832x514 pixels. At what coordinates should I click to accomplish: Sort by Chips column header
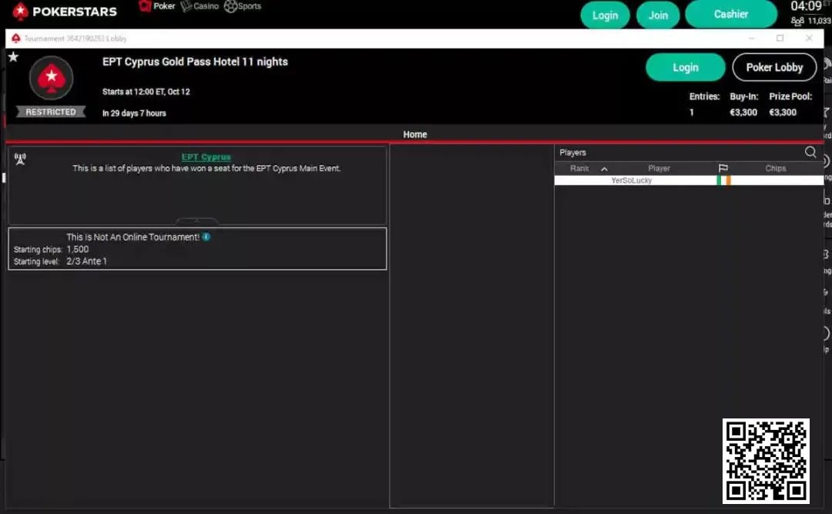775,168
